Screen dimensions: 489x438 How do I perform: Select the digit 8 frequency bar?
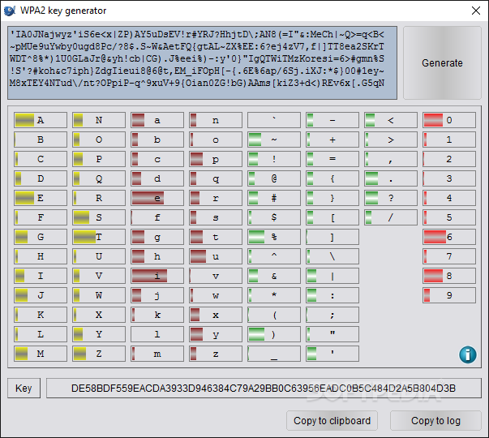(x=449, y=276)
